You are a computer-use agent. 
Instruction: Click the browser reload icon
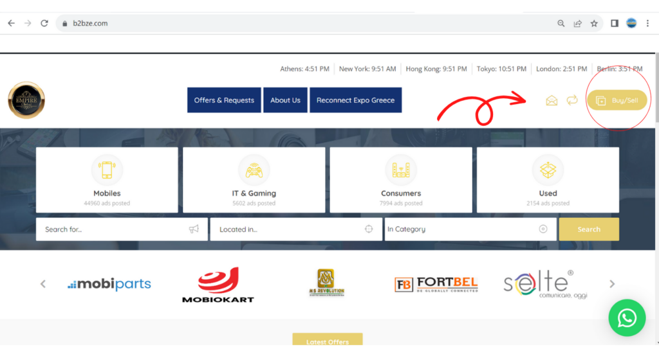44,23
